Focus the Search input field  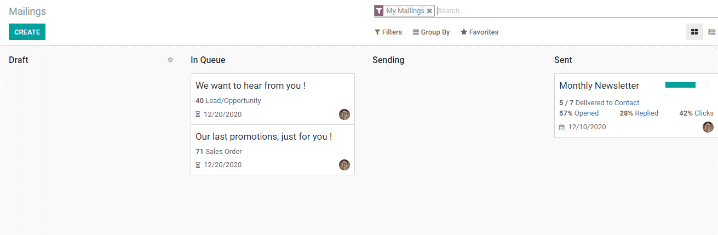click(x=577, y=11)
